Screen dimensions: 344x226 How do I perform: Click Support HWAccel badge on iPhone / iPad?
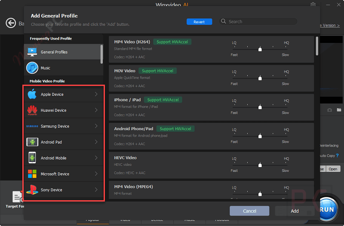tap(163, 100)
